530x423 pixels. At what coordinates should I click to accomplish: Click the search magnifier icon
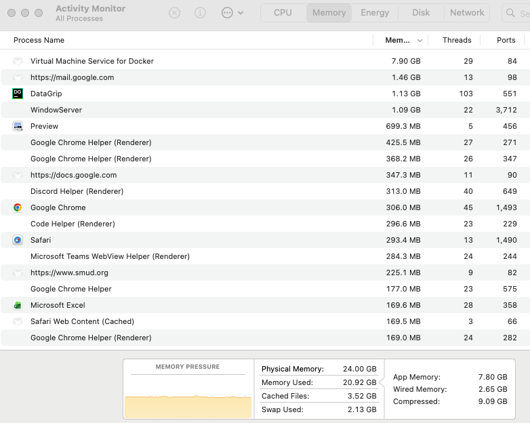point(510,13)
